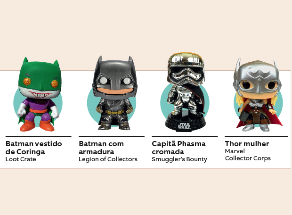Select the 'Legion of Collectors' text
Viewport: 292px width, 215px height.
108,159
